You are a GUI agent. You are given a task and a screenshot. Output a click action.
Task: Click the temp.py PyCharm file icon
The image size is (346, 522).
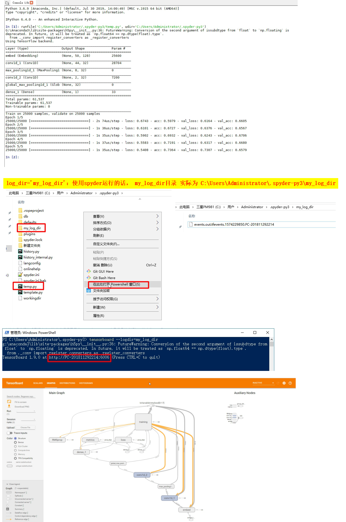point(20,286)
